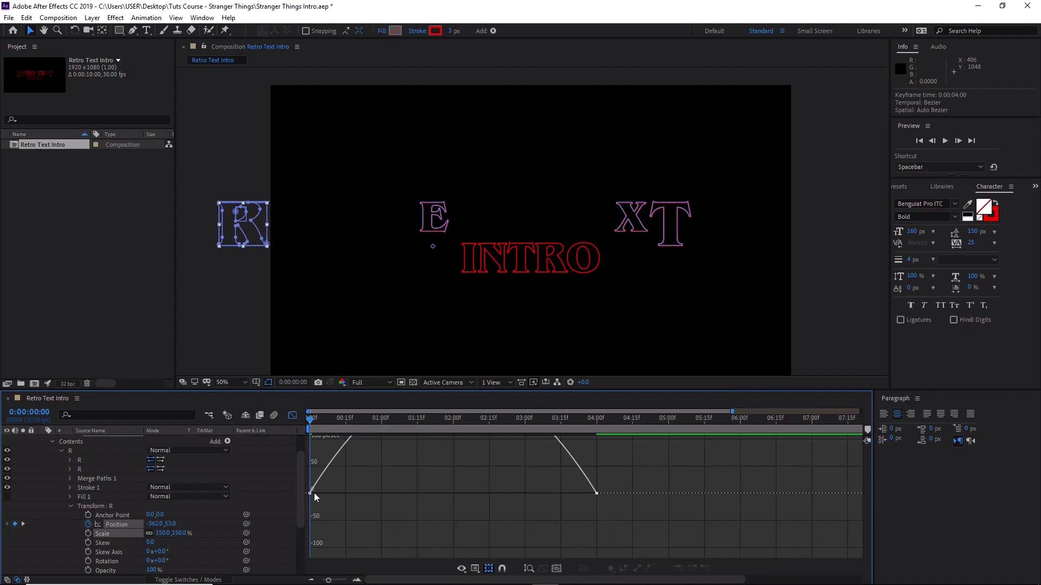
Task: Open the Graph Editor toggle icon
Action: pos(292,415)
